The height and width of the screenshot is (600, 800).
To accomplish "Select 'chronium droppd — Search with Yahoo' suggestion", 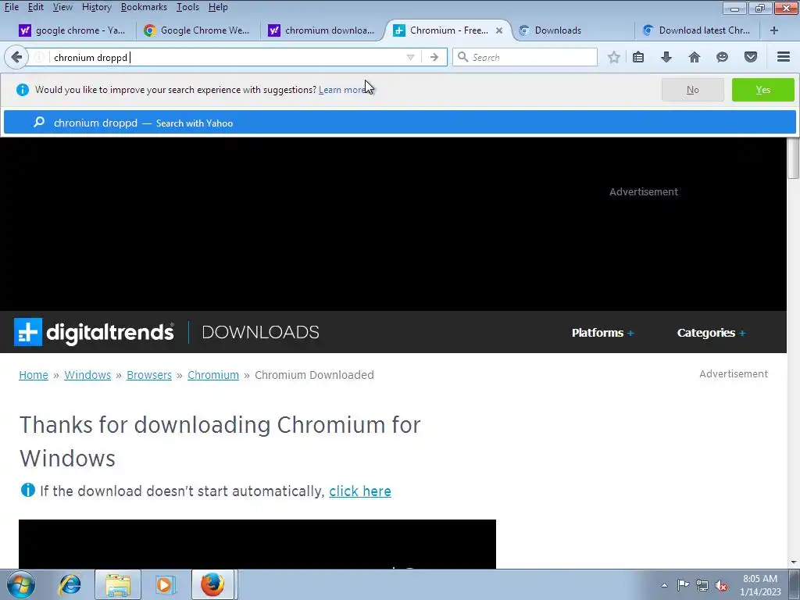I will click(399, 123).
